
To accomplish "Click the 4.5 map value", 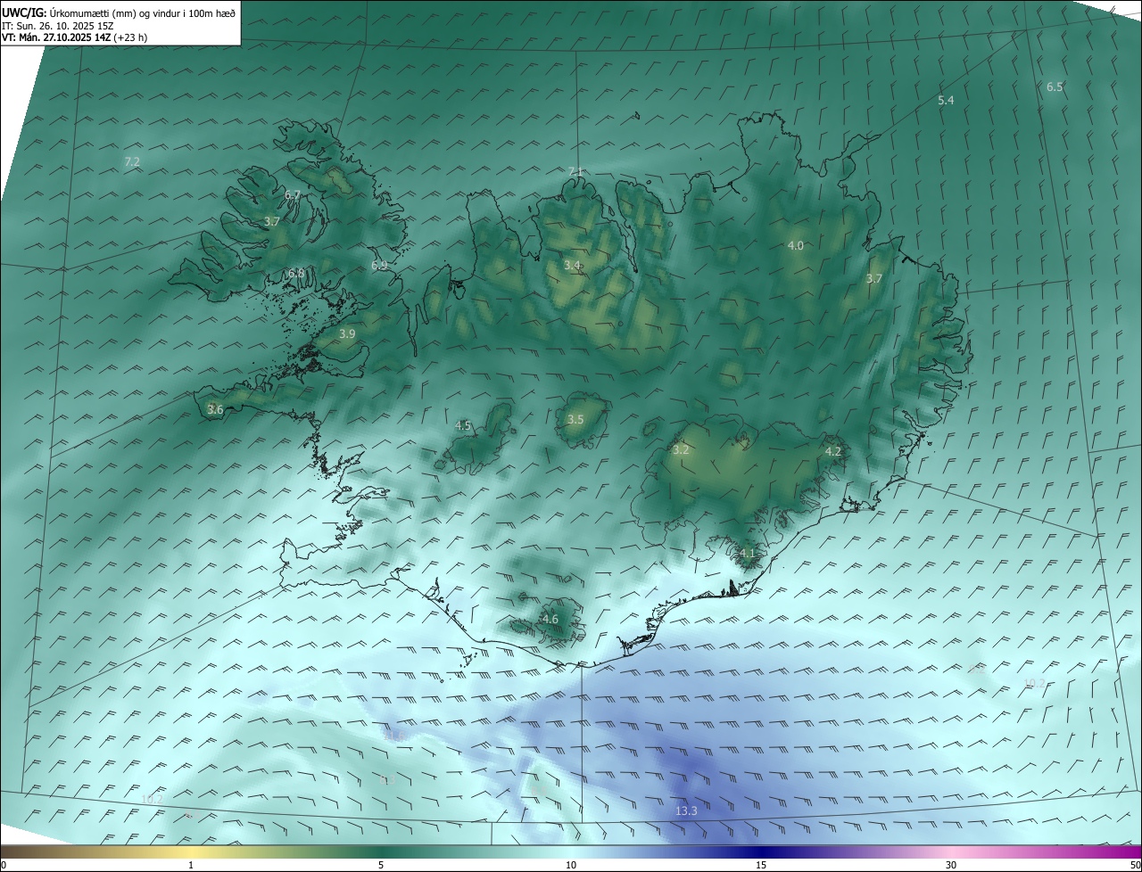I will pos(463,426).
